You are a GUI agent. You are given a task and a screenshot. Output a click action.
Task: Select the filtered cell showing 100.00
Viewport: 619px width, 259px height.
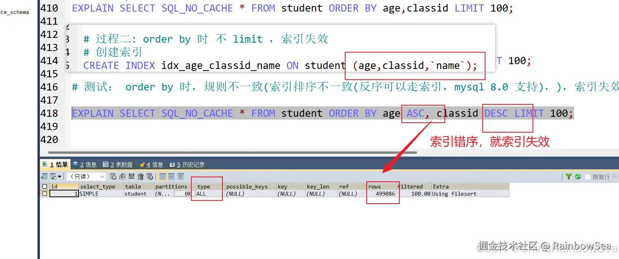point(414,194)
